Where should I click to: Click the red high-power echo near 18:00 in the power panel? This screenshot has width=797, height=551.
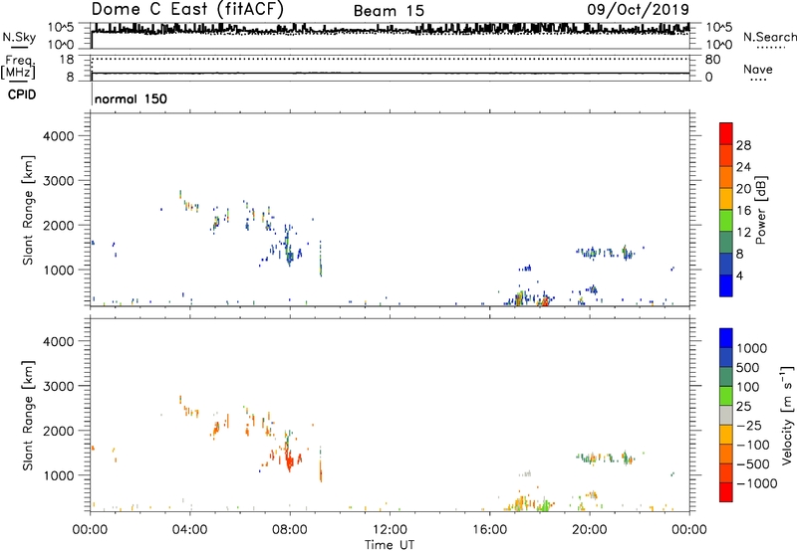545,301
